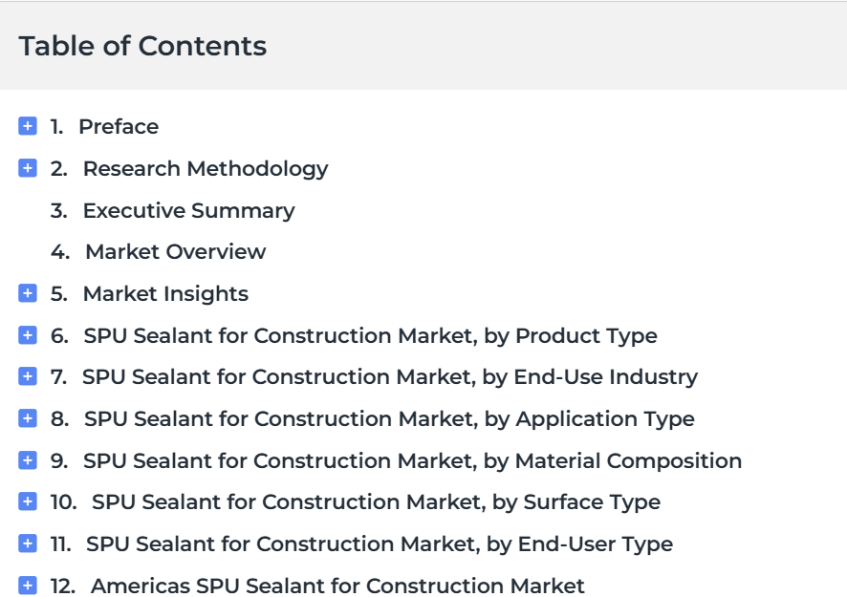Image resolution: width=847 pixels, height=597 pixels.
Task: Expand by Surface Type plus icon
Action: click(x=28, y=501)
